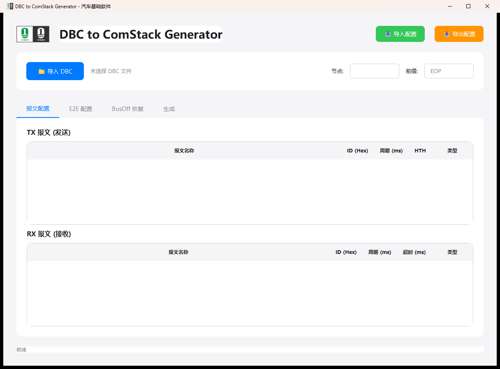Screen dimensions: 500x369
Task: Click the icon inside 导出配置 button
Action: tap(447, 34)
